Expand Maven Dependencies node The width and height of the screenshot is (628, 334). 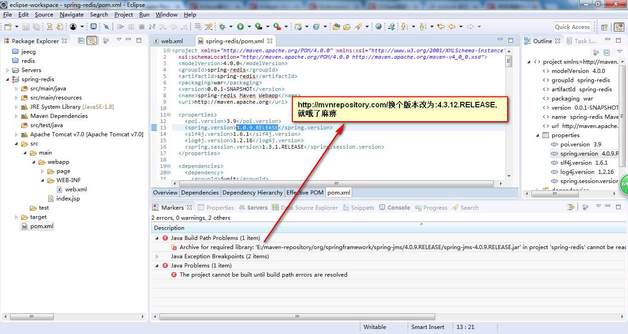[16, 116]
